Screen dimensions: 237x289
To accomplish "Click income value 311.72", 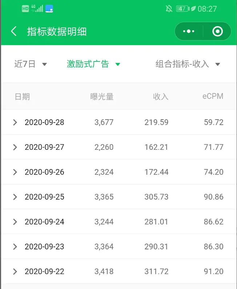I will pyautogui.click(x=156, y=272).
